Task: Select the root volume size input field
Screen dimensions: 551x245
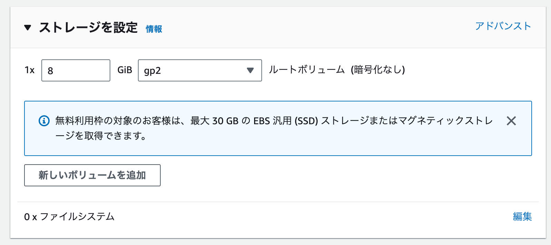Action: click(76, 70)
